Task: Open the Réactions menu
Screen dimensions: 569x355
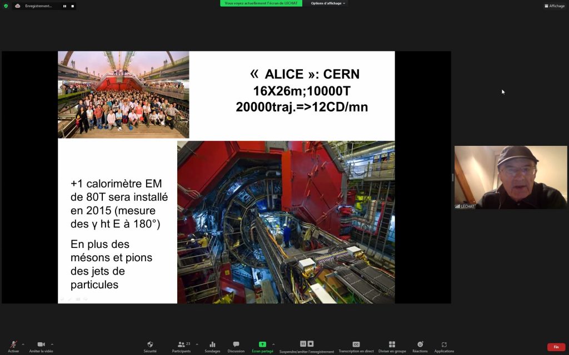Action: coord(420,347)
